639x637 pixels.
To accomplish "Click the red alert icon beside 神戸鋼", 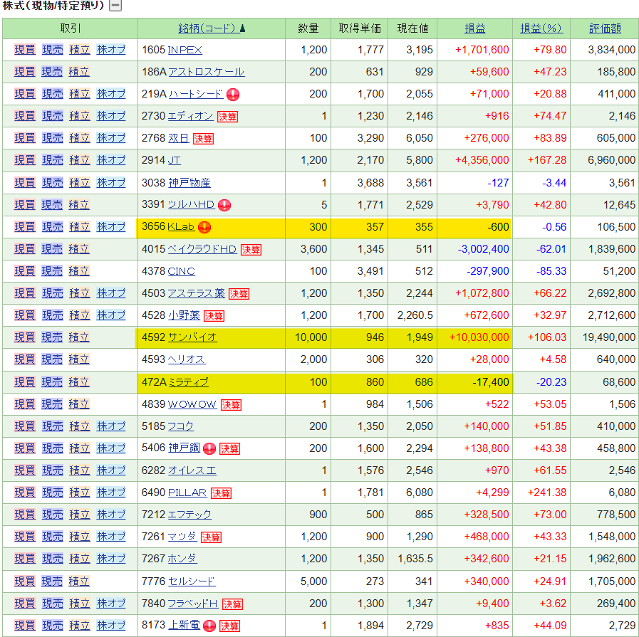I will [x=209, y=448].
